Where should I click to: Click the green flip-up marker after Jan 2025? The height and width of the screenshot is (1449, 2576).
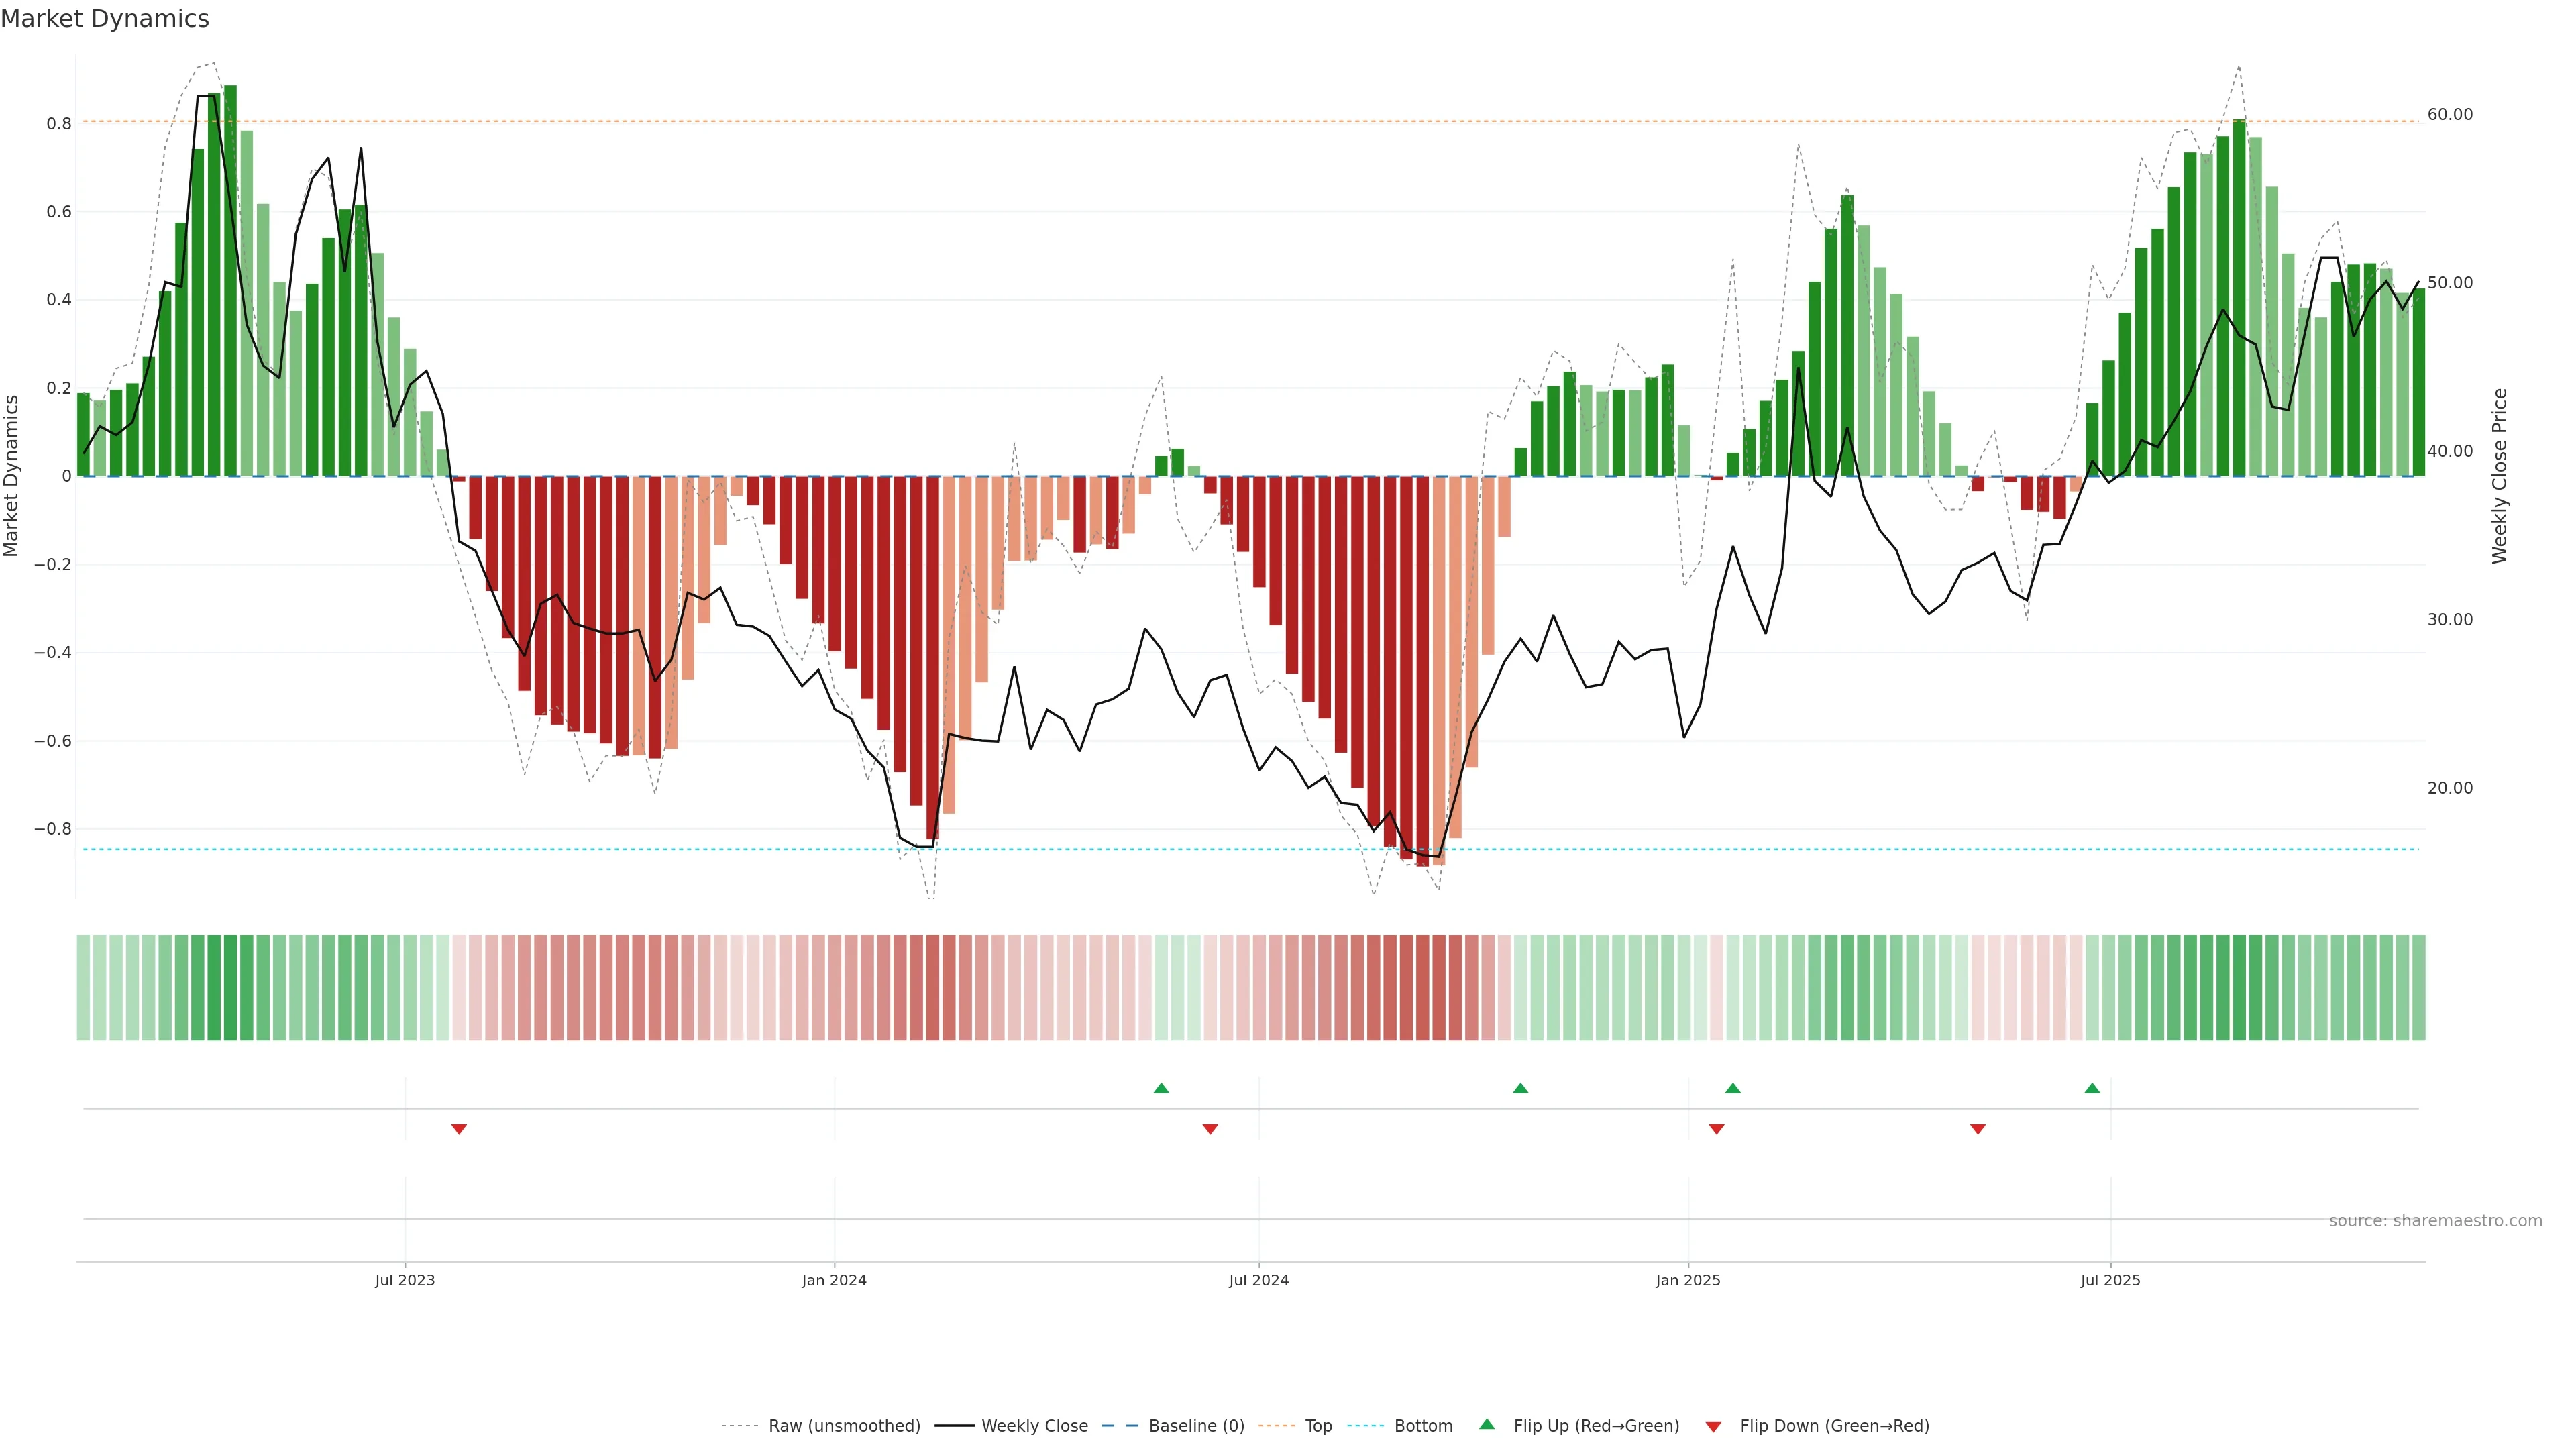pyautogui.click(x=1733, y=1088)
